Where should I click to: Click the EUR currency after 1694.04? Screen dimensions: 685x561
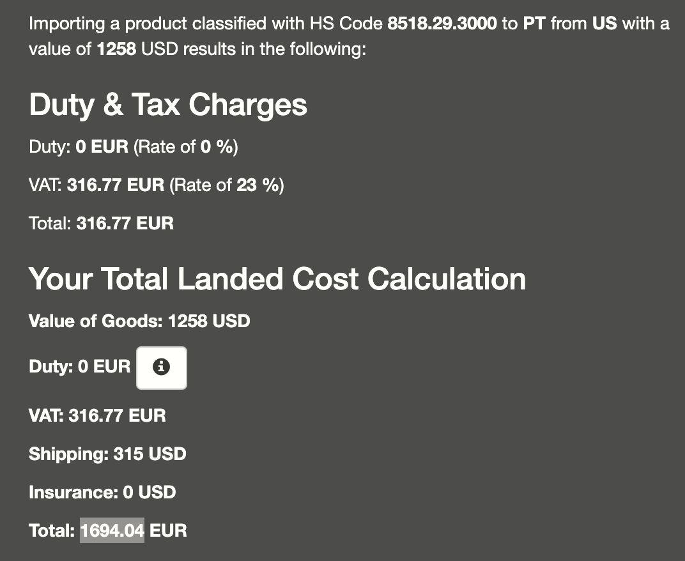[x=168, y=531]
